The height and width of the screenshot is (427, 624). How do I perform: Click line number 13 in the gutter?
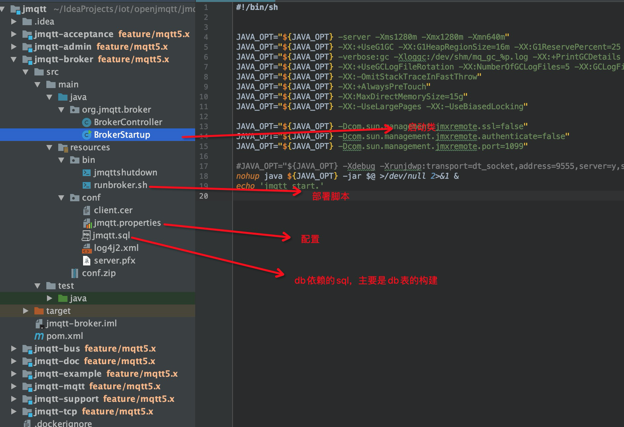[x=203, y=126]
